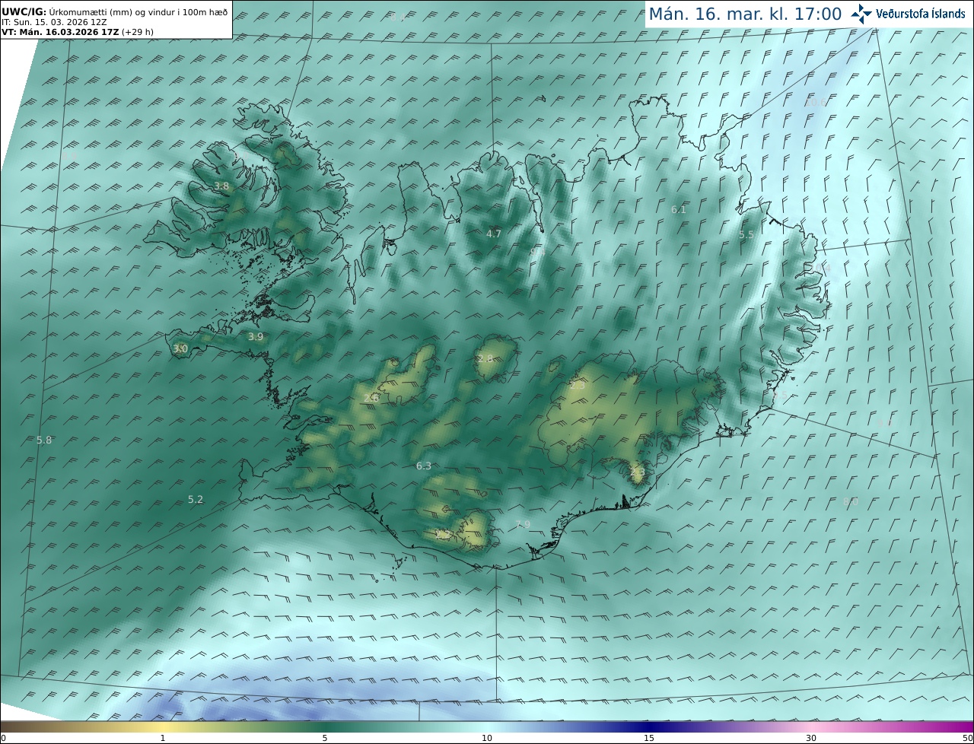Click the 3.9 value on the map
974x744 pixels.
pyautogui.click(x=256, y=336)
